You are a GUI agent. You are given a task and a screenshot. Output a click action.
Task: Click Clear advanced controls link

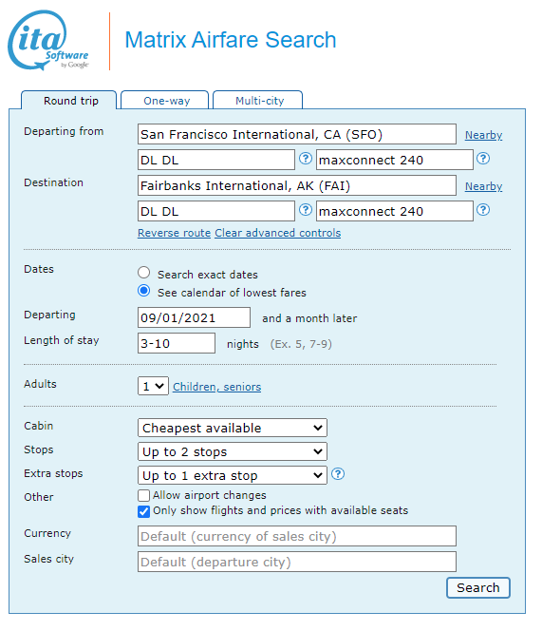point(278,233)
